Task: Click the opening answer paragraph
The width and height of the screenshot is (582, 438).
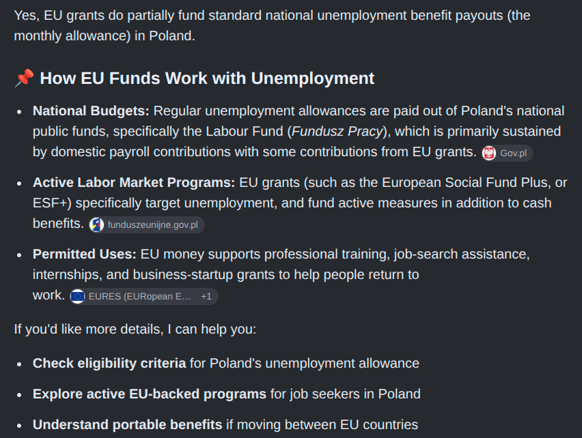Action: point(272,25)
